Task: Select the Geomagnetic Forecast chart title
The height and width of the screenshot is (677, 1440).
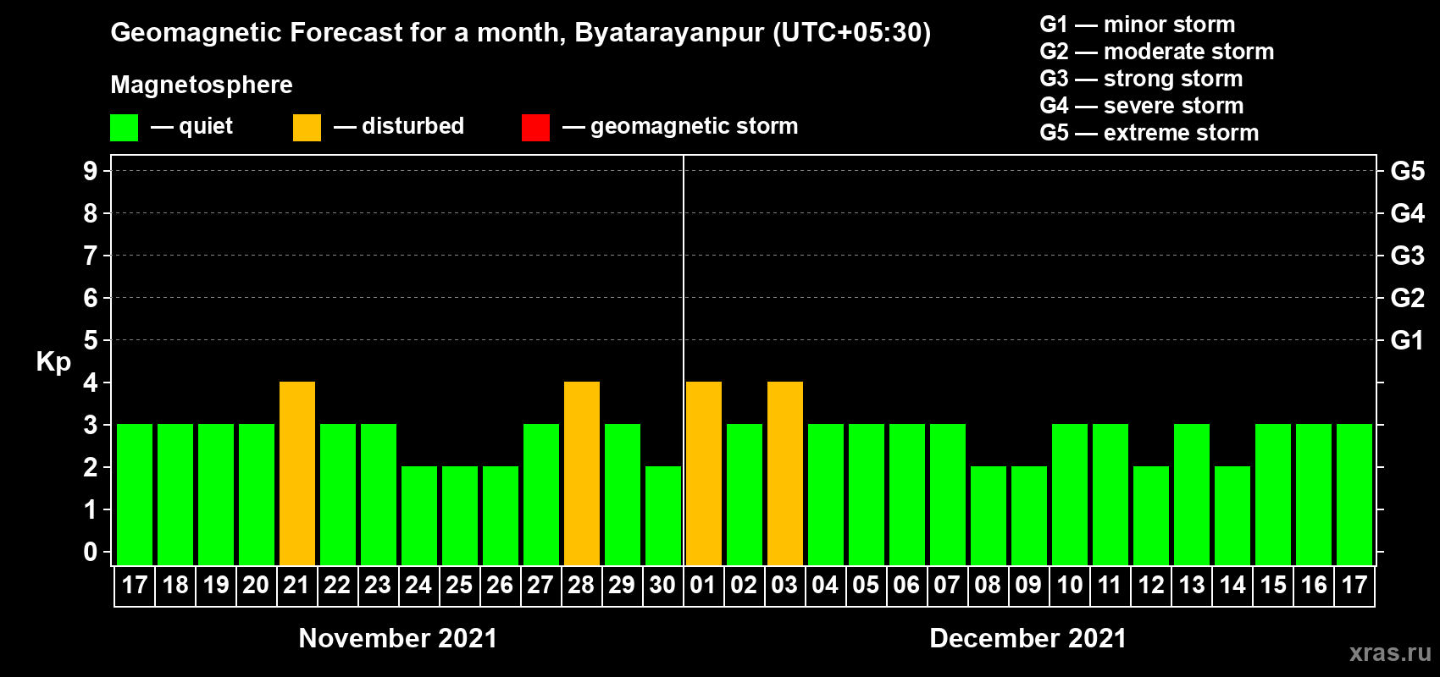Action: [x=521, y=33]
